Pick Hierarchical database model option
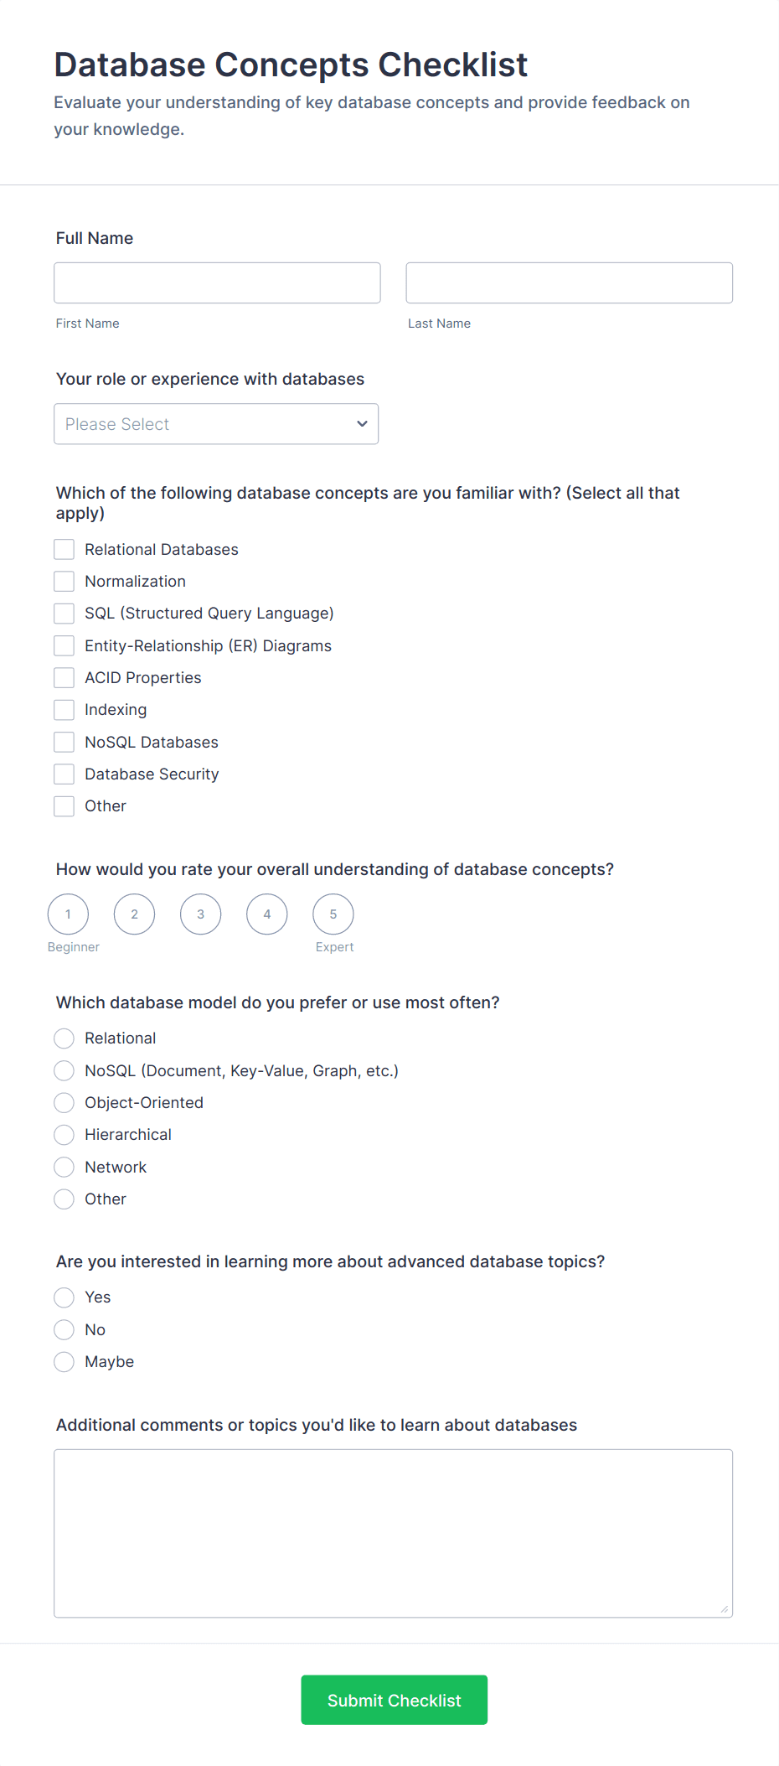Viewport: 779px width, 1766px height. (64, 1134)
